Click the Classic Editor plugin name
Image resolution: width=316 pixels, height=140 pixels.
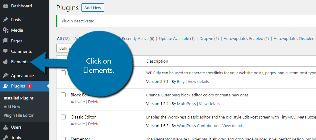pos(83,117)
